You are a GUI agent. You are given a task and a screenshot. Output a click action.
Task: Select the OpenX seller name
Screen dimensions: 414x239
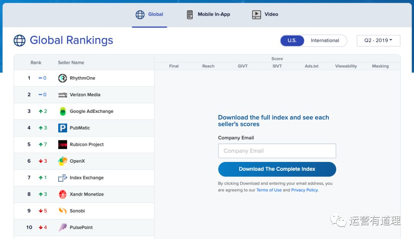pyautogui.click(x=77, y=161)
